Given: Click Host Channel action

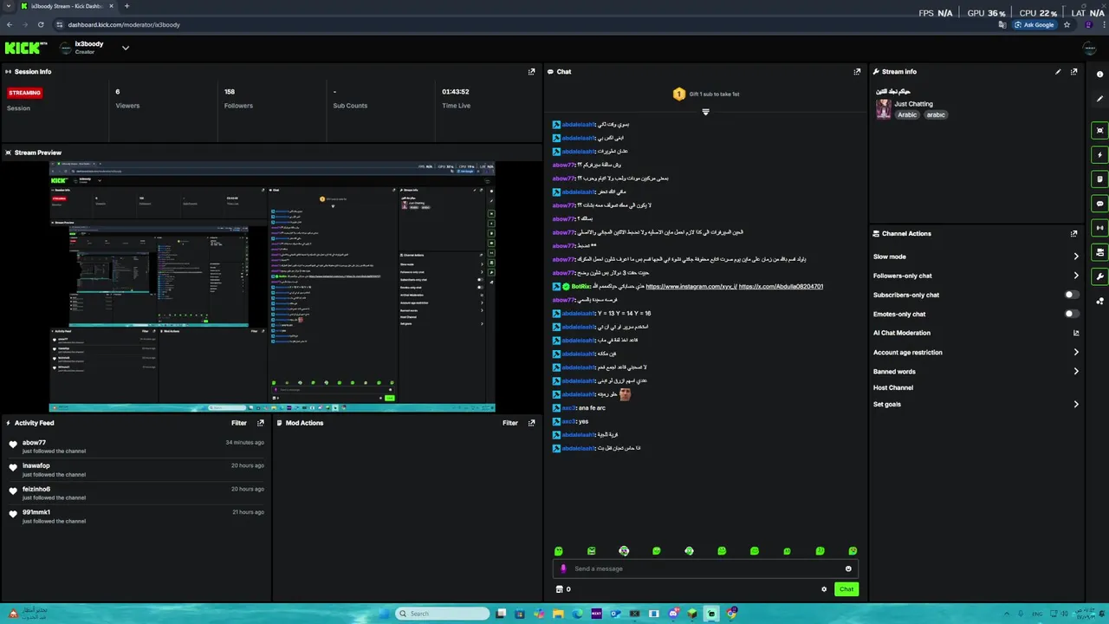Looking at the screenshot, I should 893,387.
